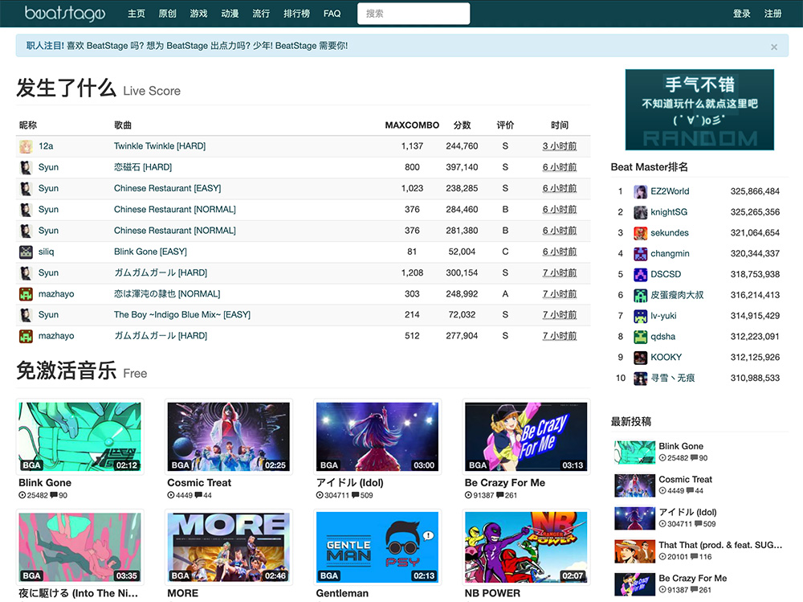Open the 职人注目 announcement text link

coord(187,46)
